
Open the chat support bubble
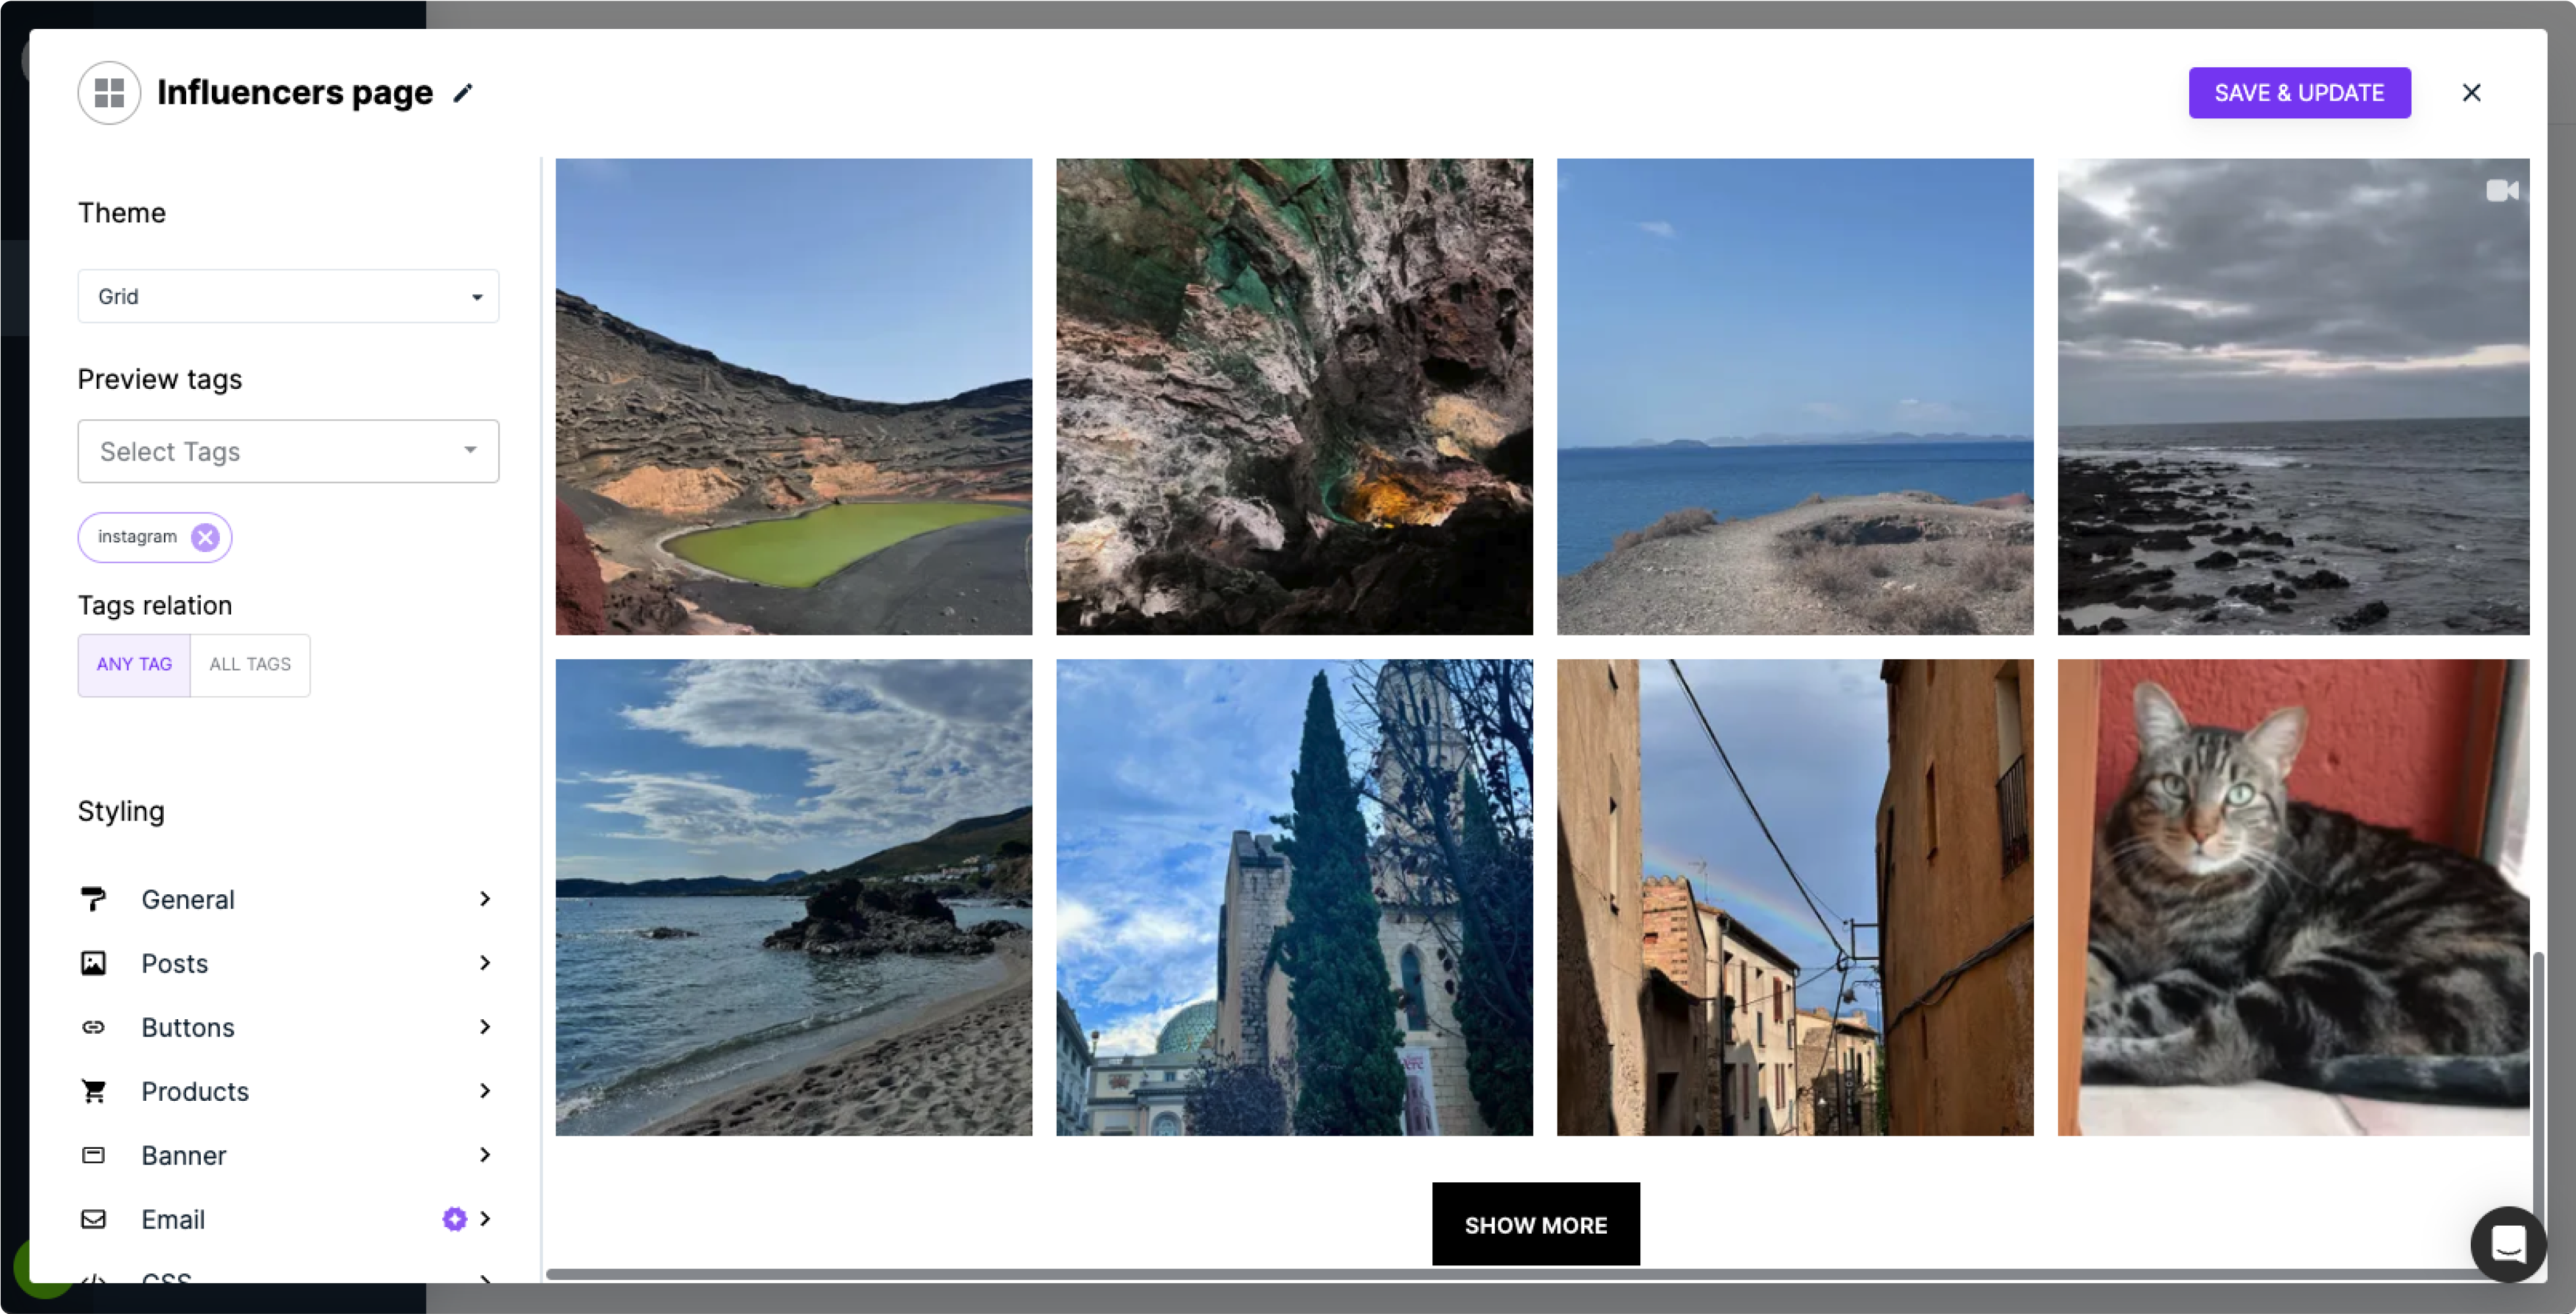[x=2508, y=1244]
